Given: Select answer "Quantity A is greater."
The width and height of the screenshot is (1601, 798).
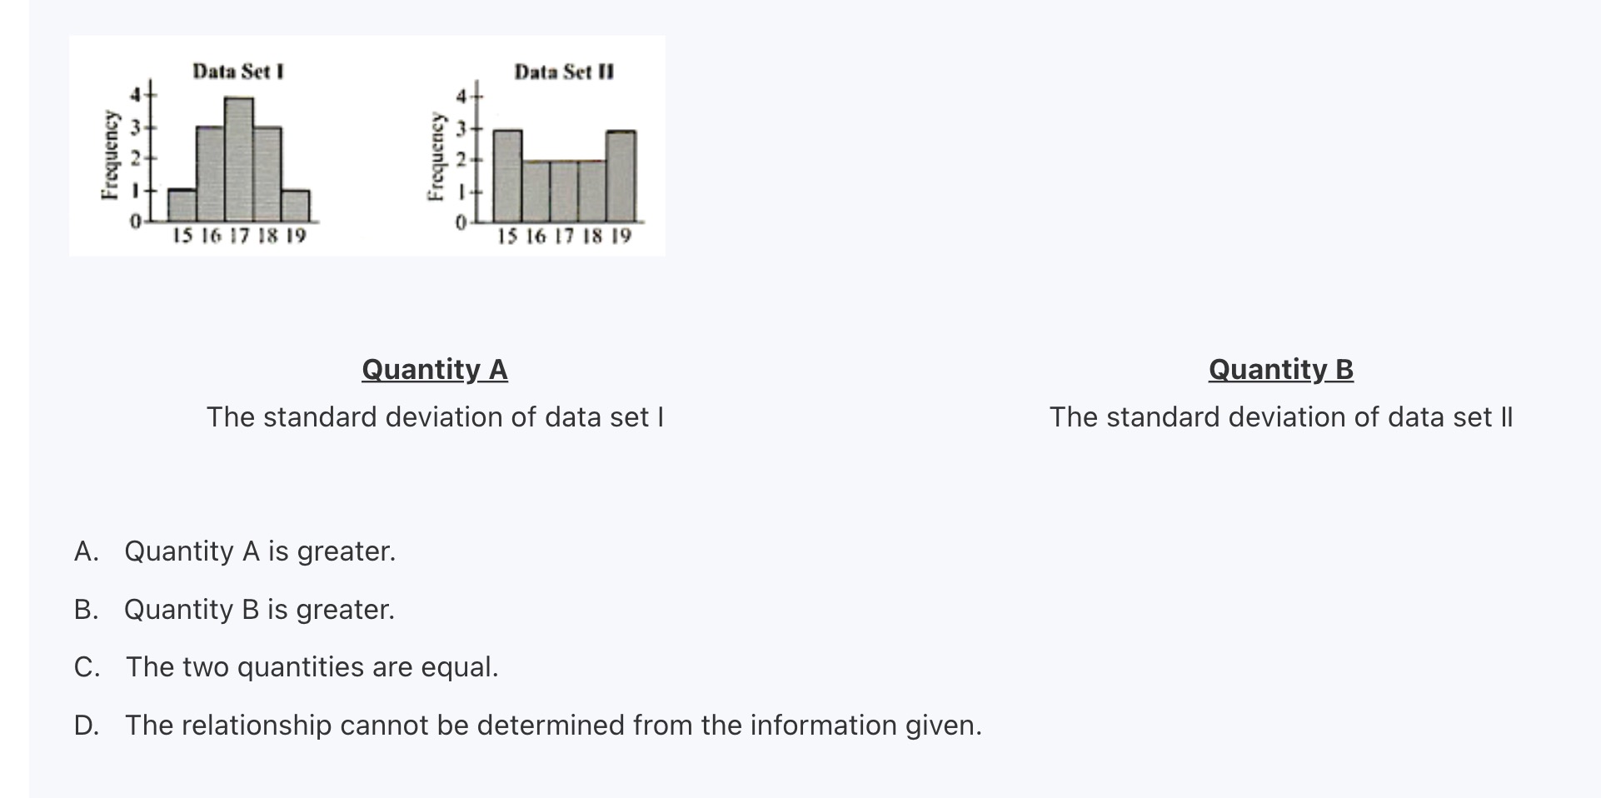Looking at the screenshot, I should point(259,551).
